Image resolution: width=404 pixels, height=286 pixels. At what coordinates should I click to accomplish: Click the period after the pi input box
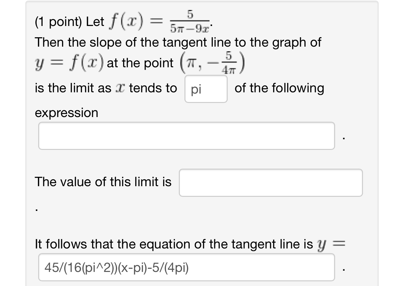[x=343, y=138]
